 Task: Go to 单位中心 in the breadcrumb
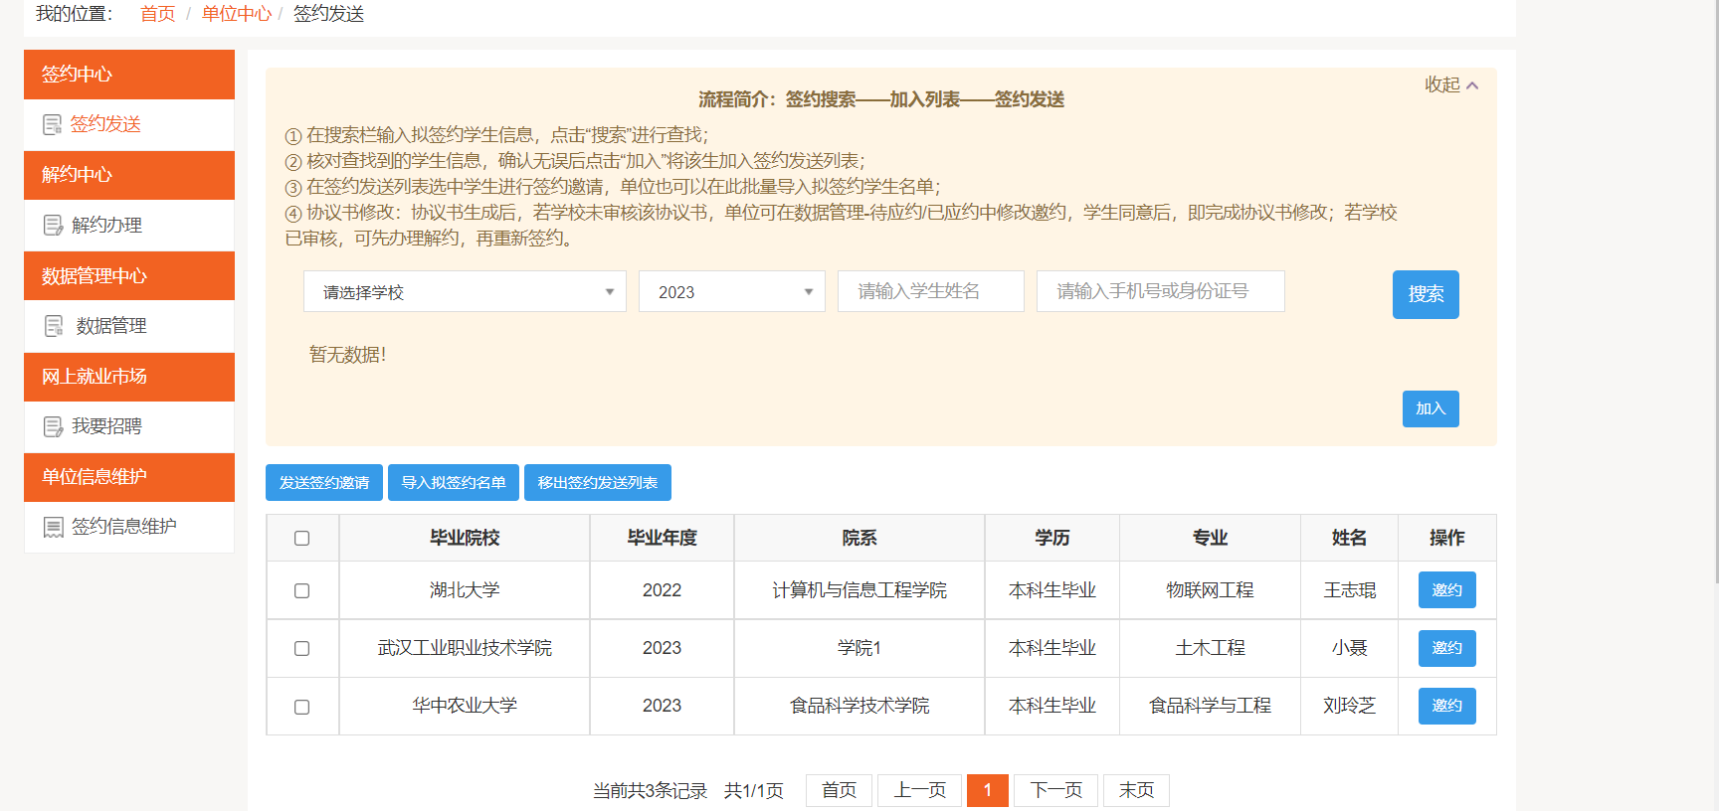[x=236, y=14]
